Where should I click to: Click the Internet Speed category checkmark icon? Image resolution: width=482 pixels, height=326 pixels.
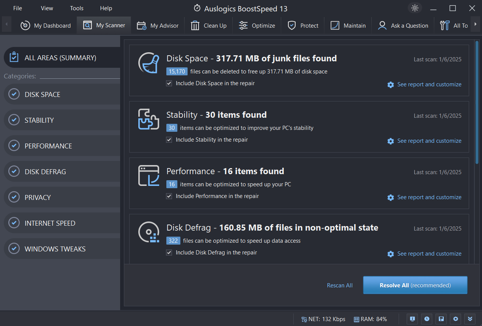tap(14, 223)
